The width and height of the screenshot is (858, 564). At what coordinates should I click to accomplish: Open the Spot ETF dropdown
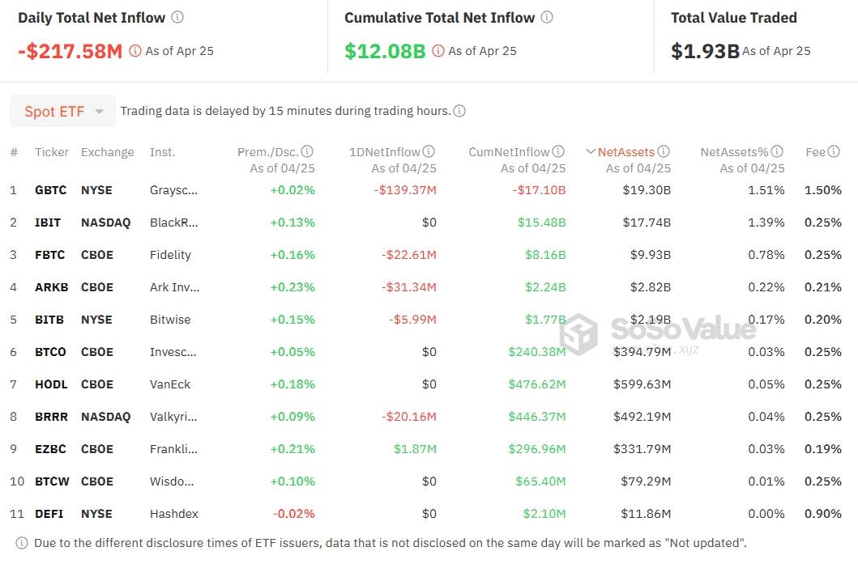pyautogui.click(x=63, y=111)
